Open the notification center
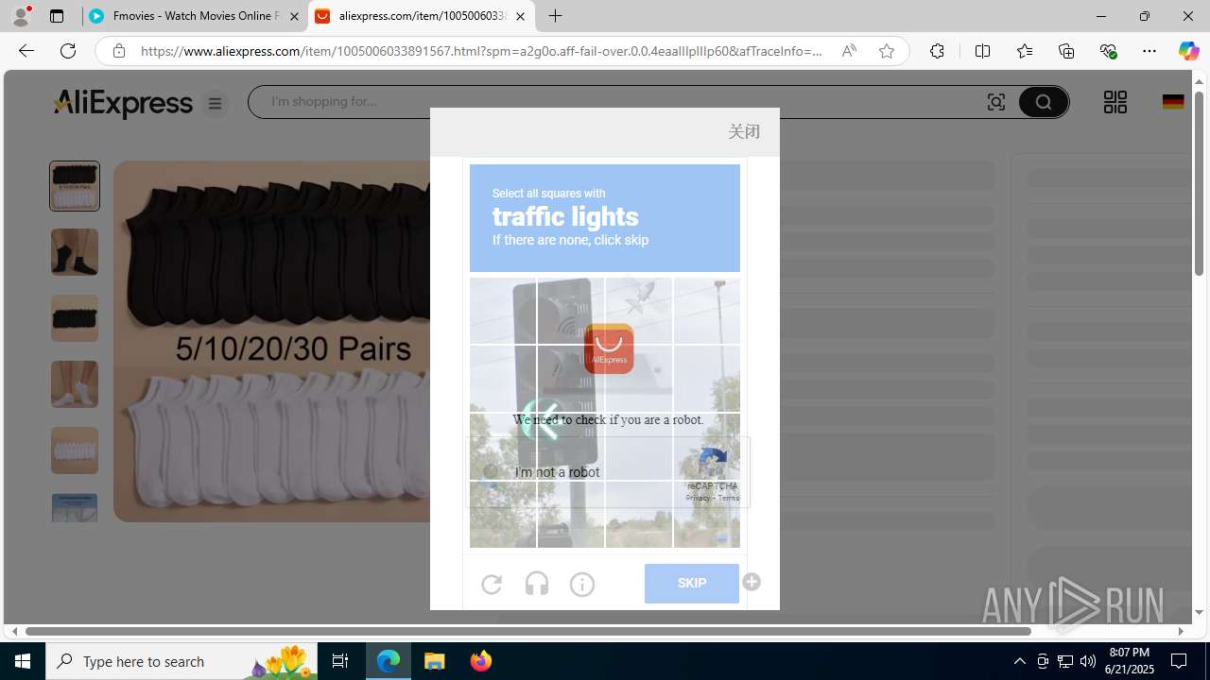1210x680 pixels. 1179,661
